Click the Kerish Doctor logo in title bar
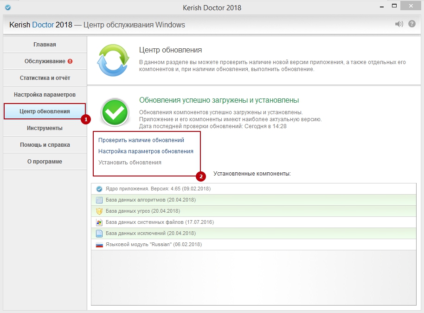This screenshot has height=313, width=424. click(x=8, y=7)
